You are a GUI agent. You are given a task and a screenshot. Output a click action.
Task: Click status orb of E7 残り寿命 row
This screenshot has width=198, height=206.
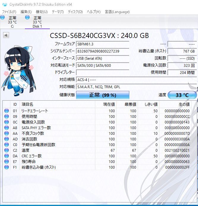click(x=7, y=161)
